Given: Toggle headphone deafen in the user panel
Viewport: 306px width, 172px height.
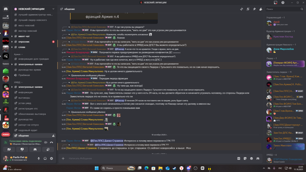Looking at the screenshot, I should (x=45, y=158).
